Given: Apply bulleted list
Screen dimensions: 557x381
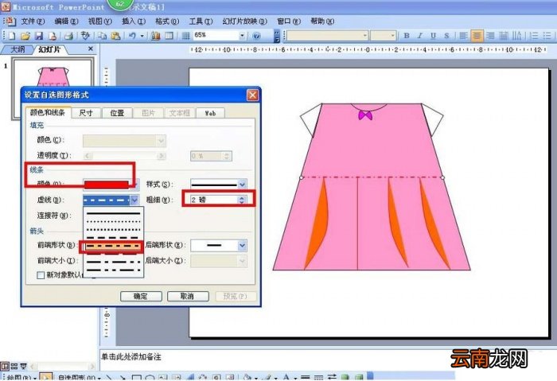Looking at the screenshot, I should click(547, 36).
